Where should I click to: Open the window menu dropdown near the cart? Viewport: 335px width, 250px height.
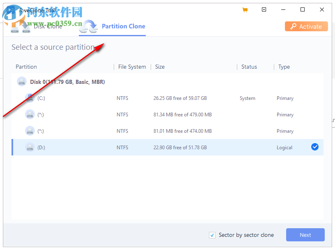[x=264, y=9]
